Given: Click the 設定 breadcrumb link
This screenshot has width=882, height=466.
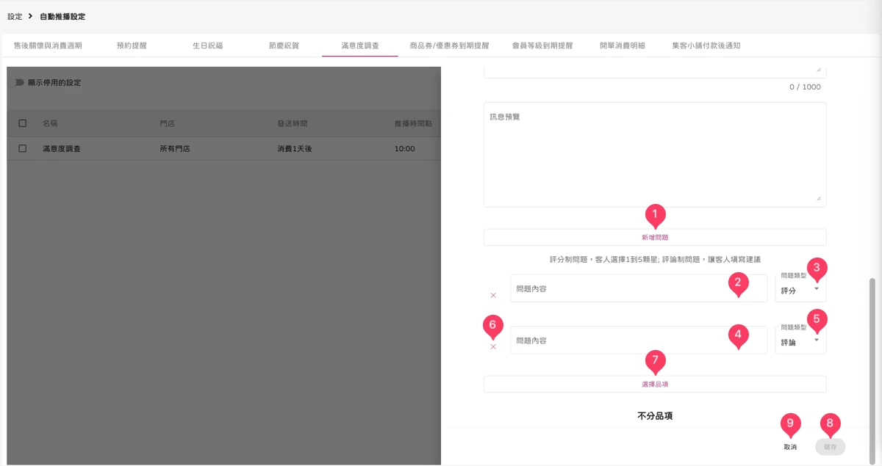Looking at the screenshot, I should coord(15,16).
